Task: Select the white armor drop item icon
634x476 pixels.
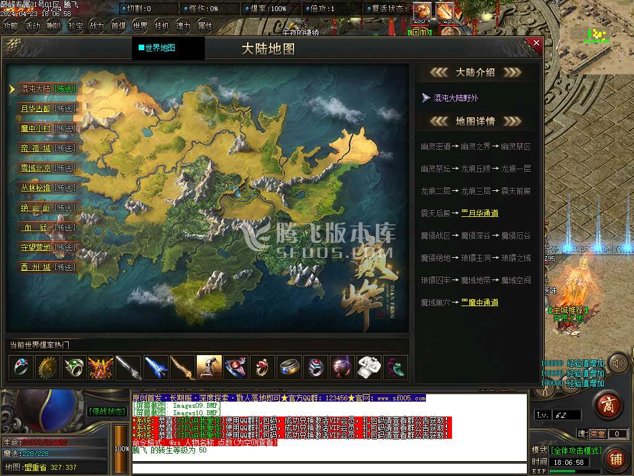Action: click(x=370, y=368)
